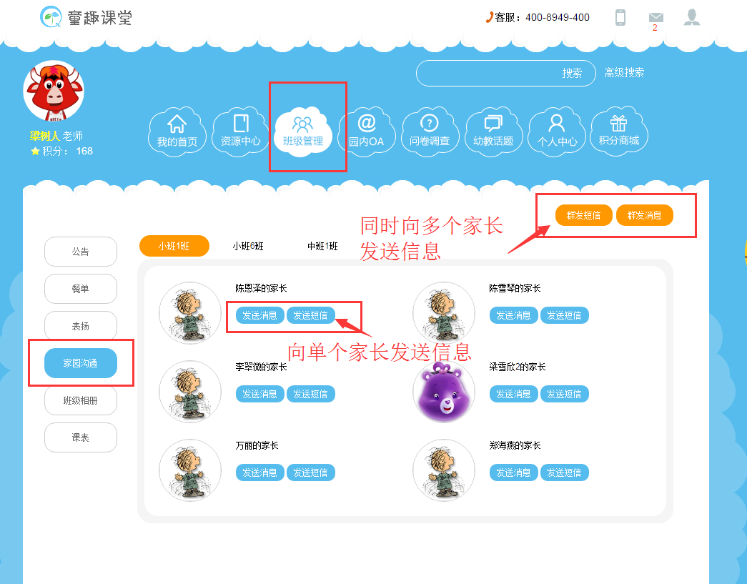The image size is (747, 584).
Task: Click 群发短信 group SMS button
Action: pos(583,215)
